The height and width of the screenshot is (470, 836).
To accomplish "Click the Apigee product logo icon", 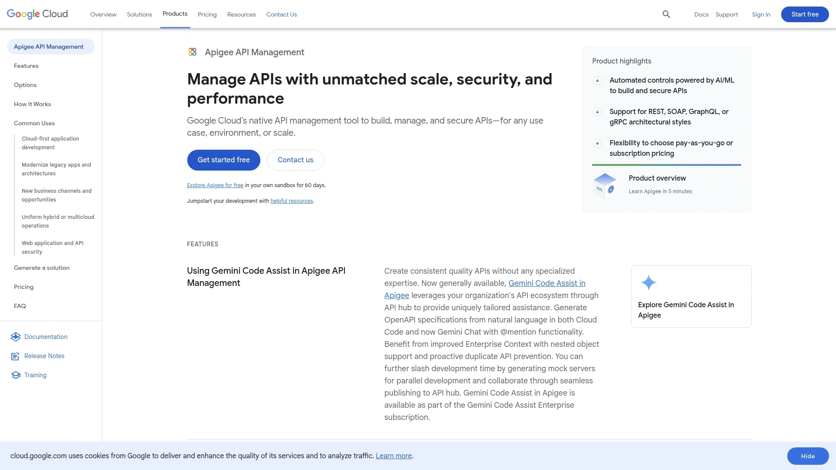I will tap(192, 52).
